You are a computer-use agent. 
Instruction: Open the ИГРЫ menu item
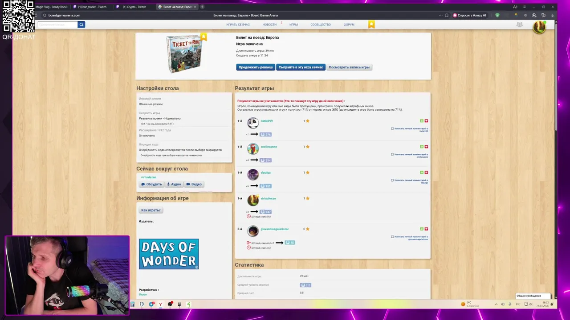[293, 24]
